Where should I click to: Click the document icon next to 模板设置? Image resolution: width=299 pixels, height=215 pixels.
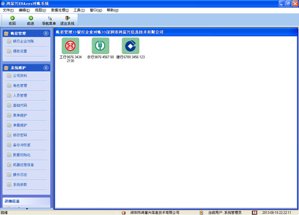tap(9, 51)
